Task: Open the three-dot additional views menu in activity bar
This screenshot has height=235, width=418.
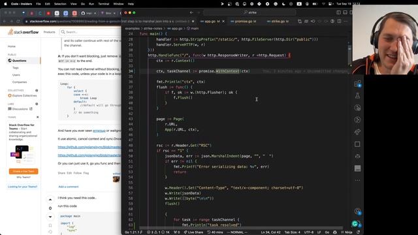Action: (x=357, y=180)
